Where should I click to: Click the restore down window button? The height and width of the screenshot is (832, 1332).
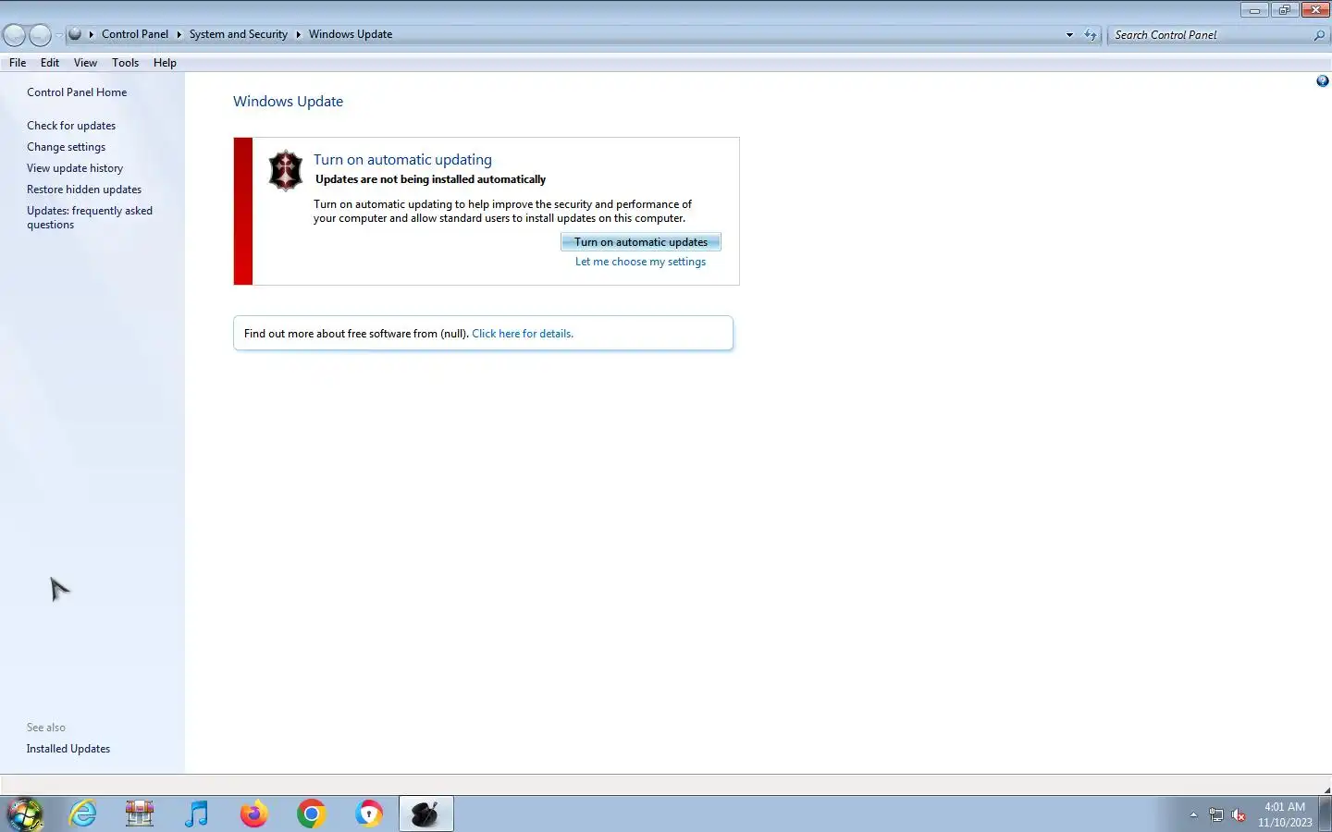[x=1285, y=10]
